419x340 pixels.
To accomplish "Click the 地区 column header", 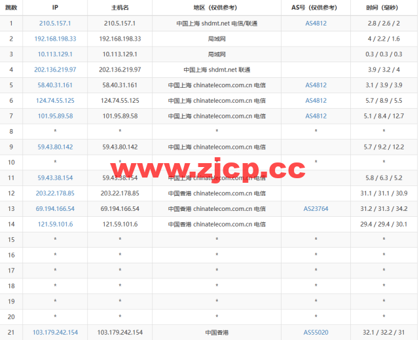I will 215,7.
